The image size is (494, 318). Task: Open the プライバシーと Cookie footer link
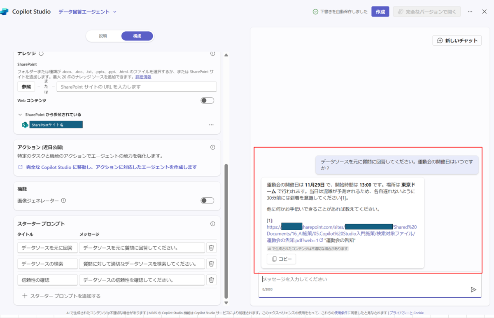pos(406,313)
